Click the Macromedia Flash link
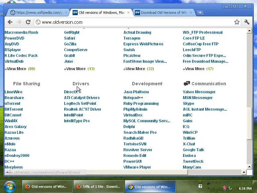 click(x=21, y=32)
